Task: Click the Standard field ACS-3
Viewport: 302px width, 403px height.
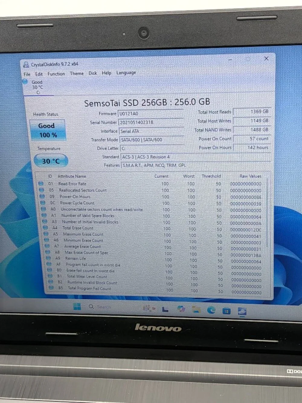Action: 195,157
